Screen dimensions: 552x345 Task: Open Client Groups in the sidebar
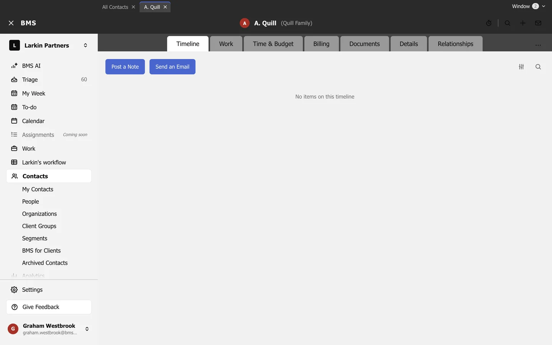(x=39, y=226)
